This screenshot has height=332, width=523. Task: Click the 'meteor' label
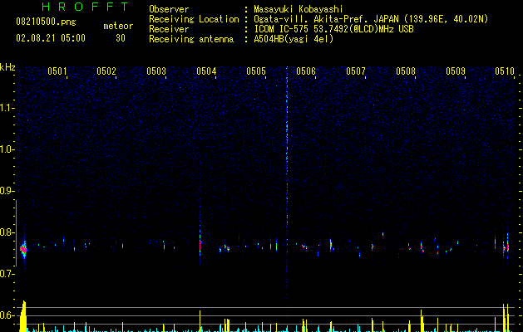(x=118, y=26)
